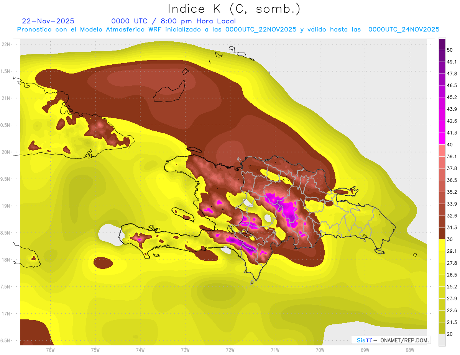Click the '45.2' color scale value
Image resolution: width=460 pixels, height=355 pixels.
tap(452, 97)
